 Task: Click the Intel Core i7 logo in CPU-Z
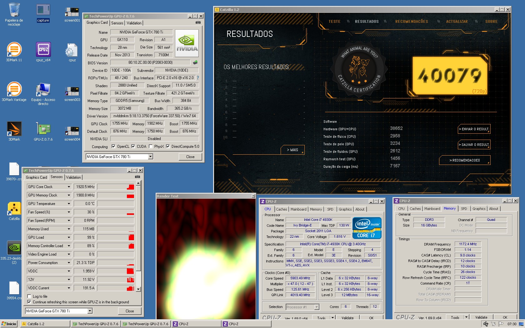pos(367,228)
